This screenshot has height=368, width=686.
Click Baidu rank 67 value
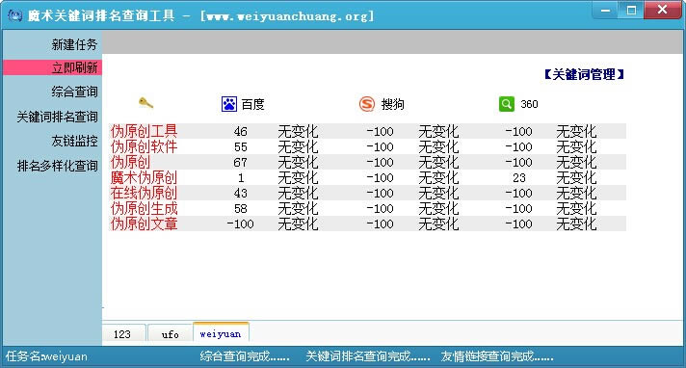(x=240, y=163)
